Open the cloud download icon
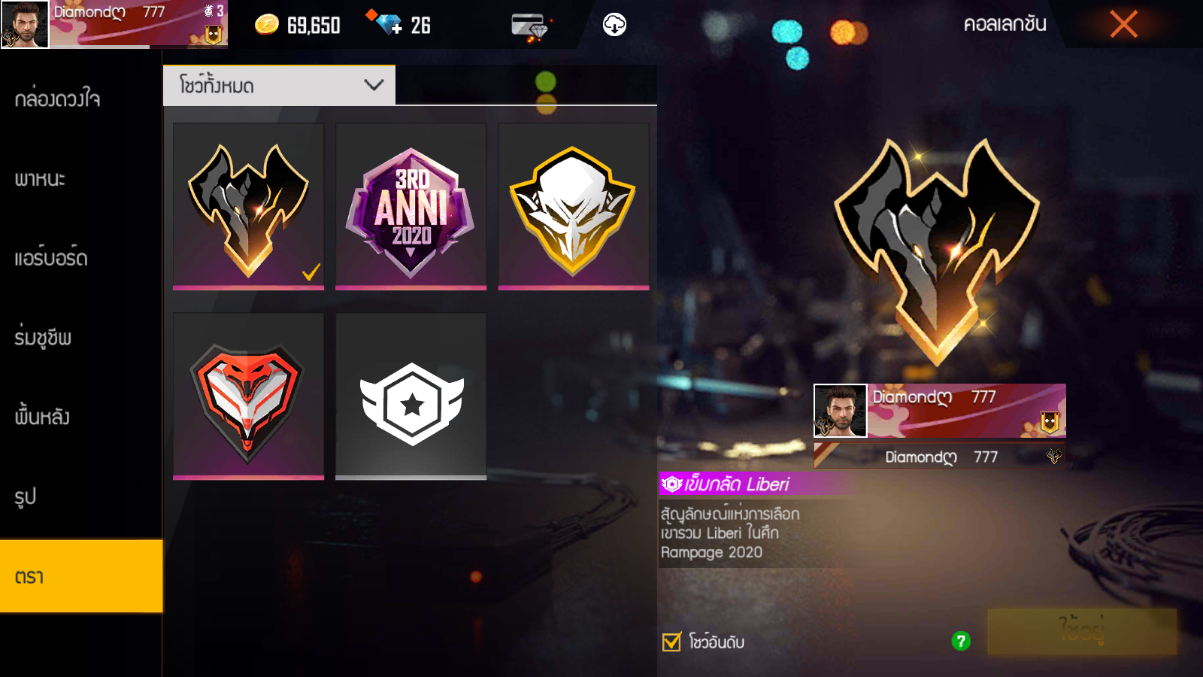 [x=614, y=25]
